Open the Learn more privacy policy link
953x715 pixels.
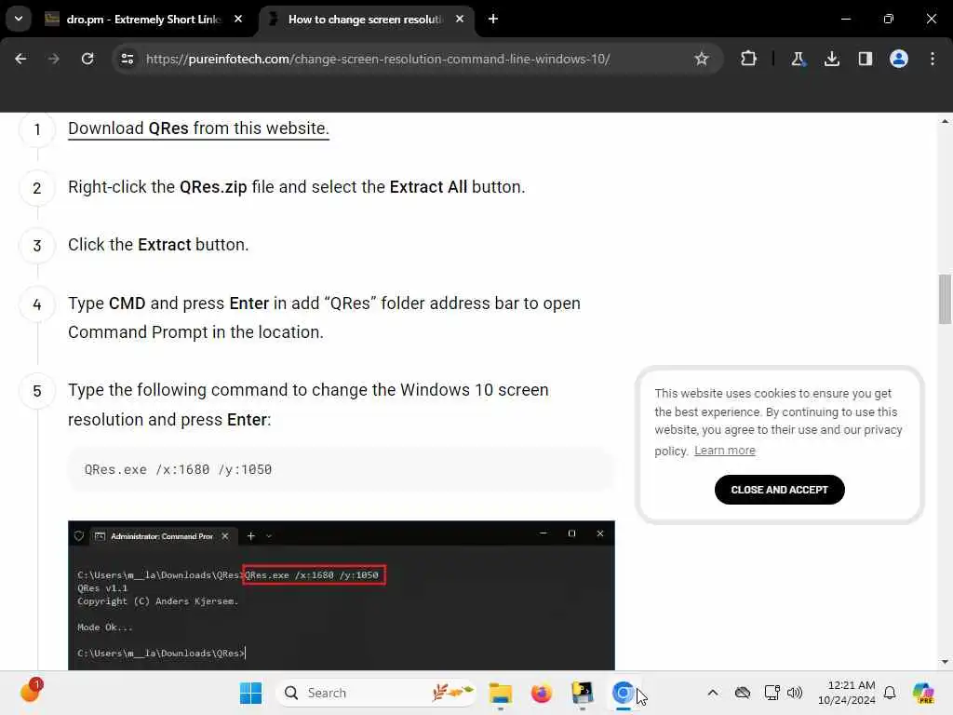coord(724,451)
